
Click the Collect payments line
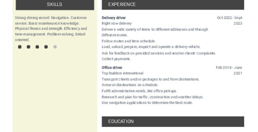tap(116, 59)
